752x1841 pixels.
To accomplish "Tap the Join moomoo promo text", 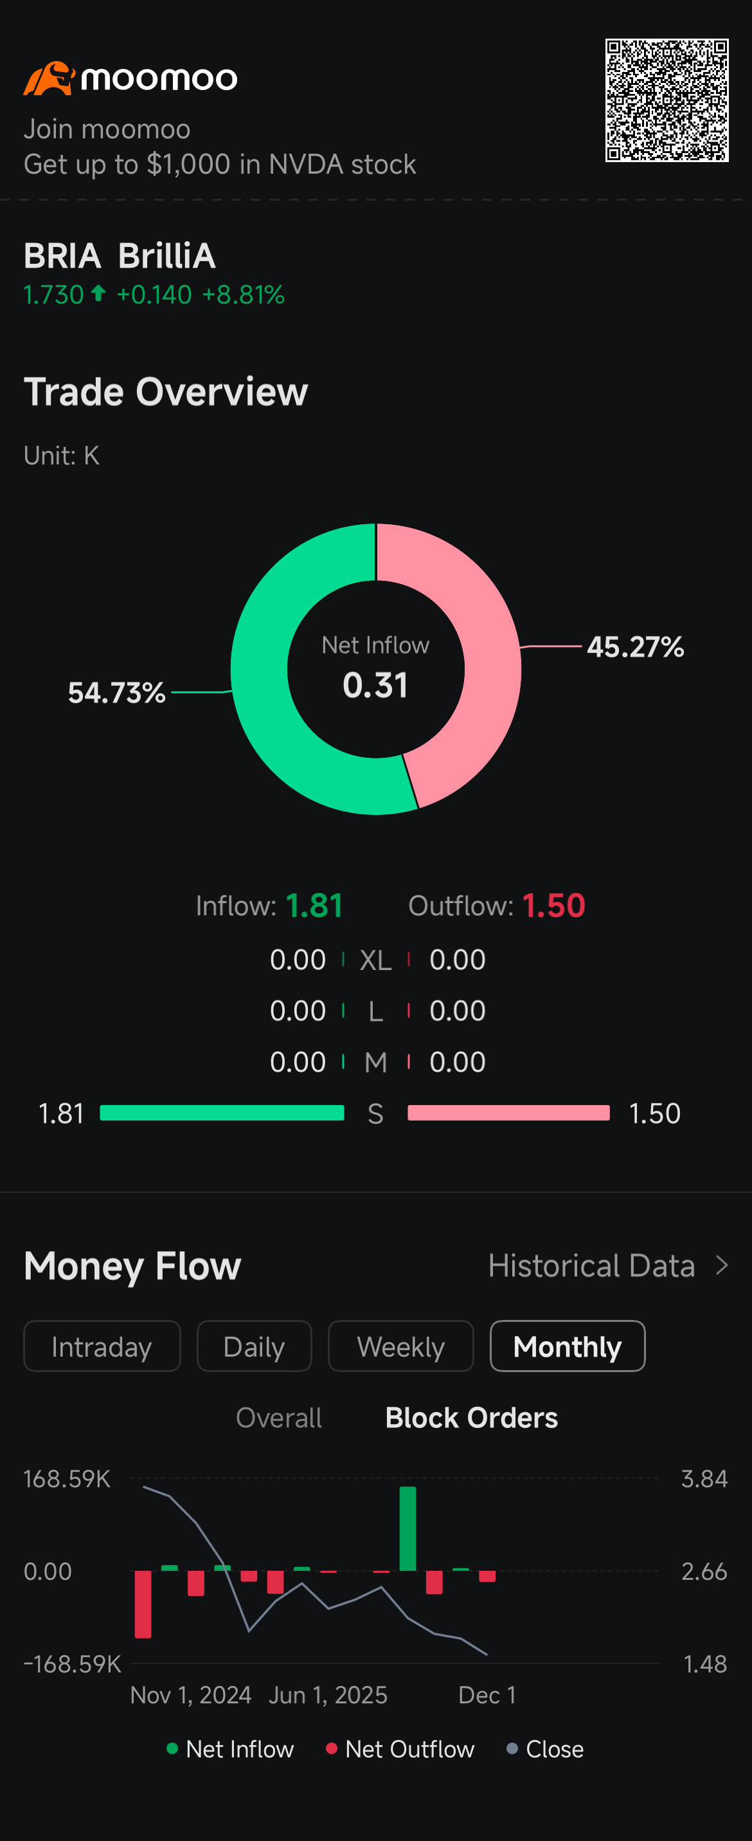I will click(x=107, y=129).
